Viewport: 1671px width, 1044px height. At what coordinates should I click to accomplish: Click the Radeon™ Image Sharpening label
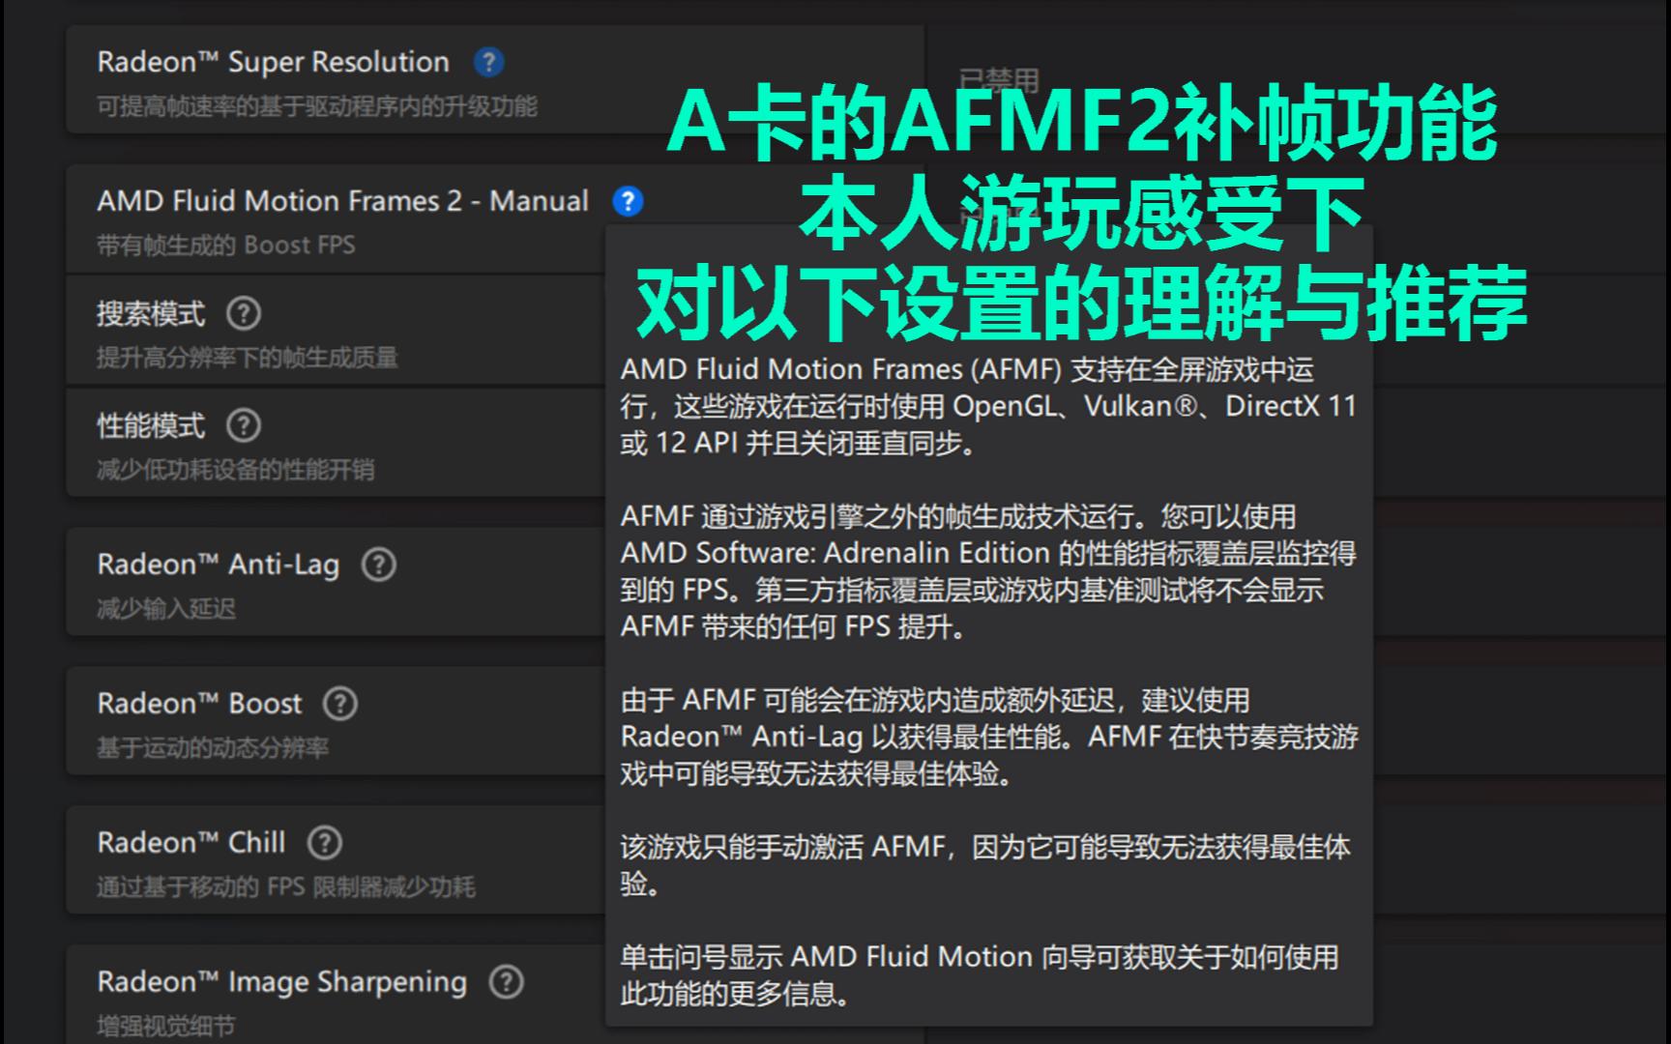click(281, 982)
